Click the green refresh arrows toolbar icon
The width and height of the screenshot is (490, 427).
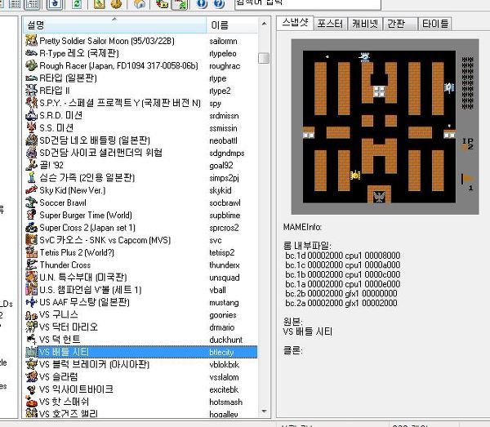point(77,4)
